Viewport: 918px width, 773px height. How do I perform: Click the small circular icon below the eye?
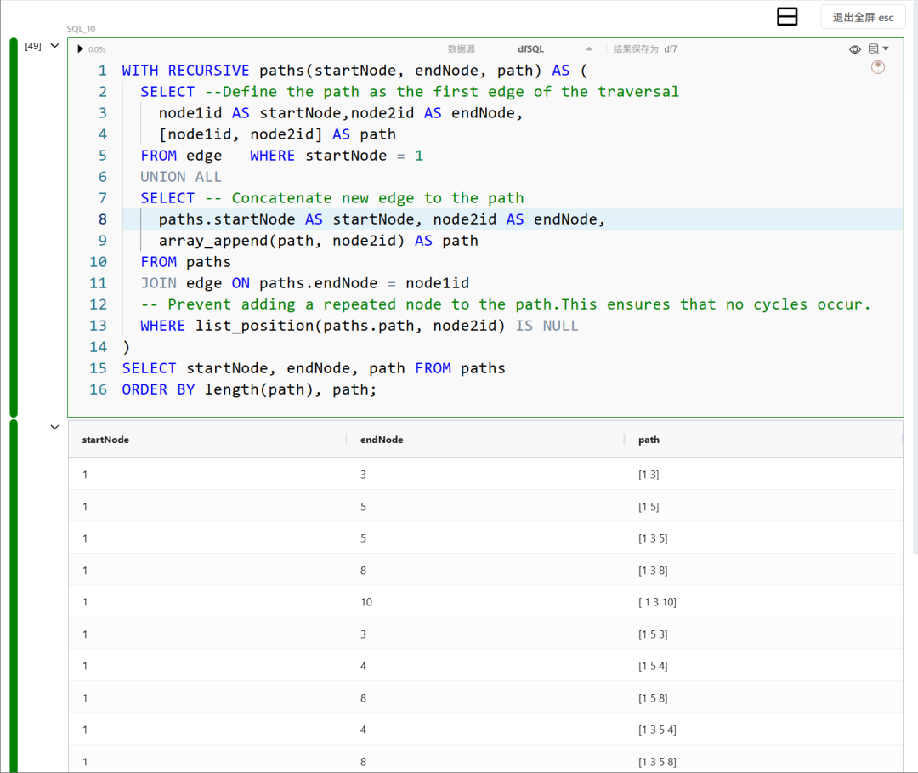click(x=878, y=67)
